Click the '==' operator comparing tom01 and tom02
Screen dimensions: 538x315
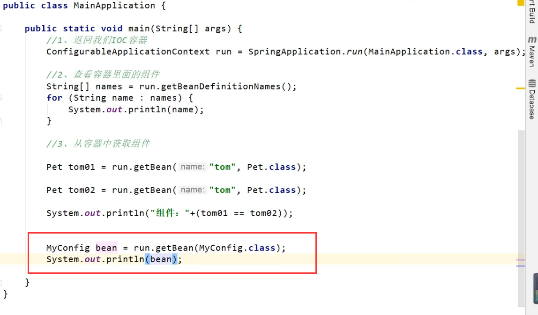pyautogui.click(x=239, y=213)
